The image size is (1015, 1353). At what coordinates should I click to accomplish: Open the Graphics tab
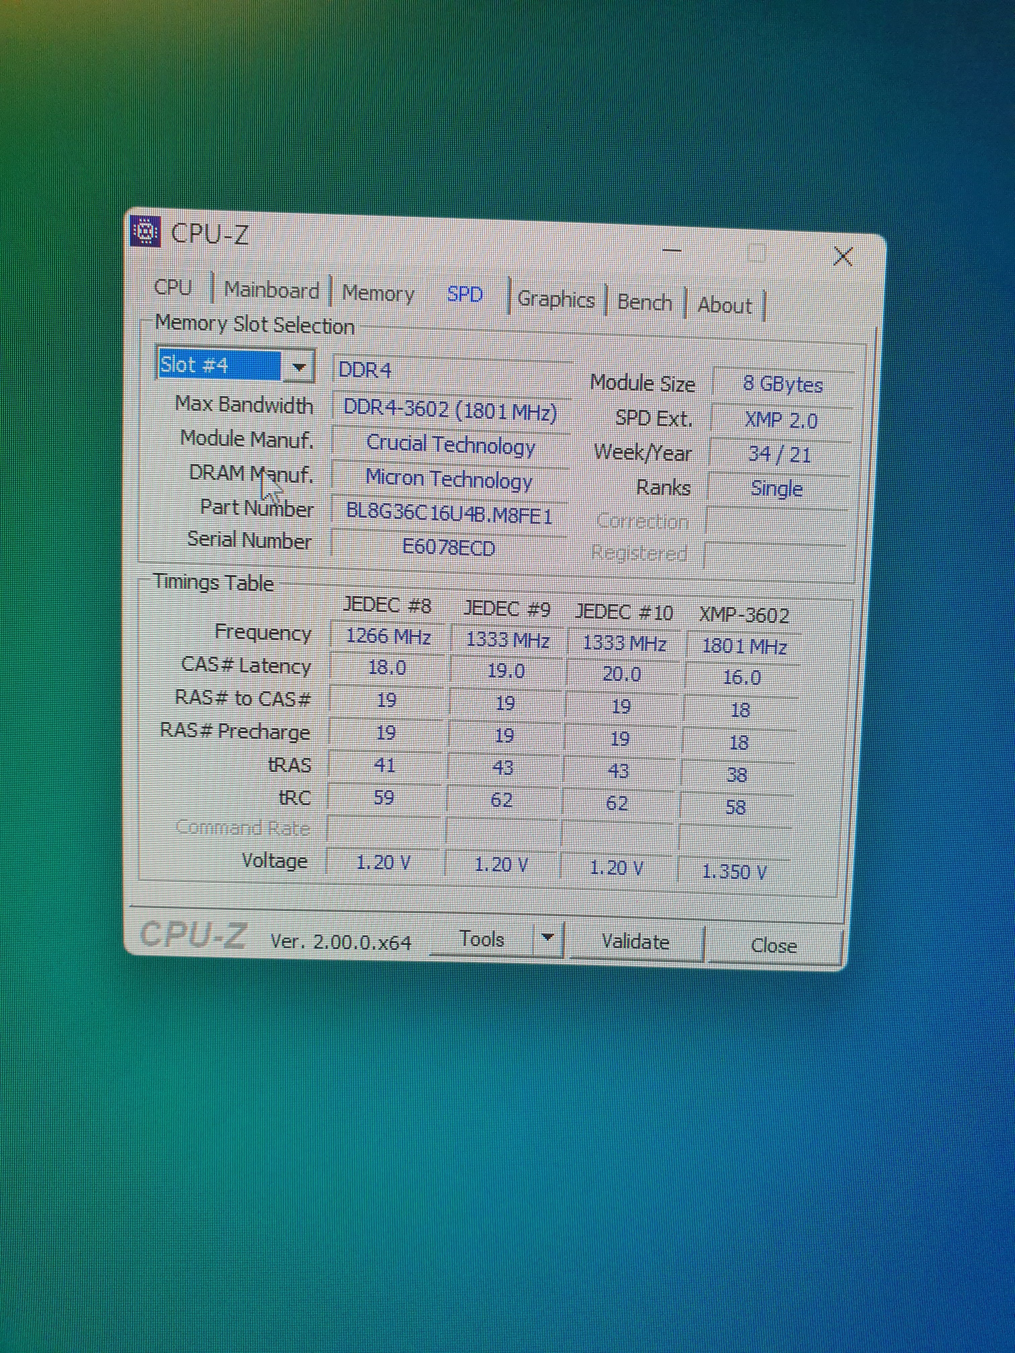(x=555, y=299)
